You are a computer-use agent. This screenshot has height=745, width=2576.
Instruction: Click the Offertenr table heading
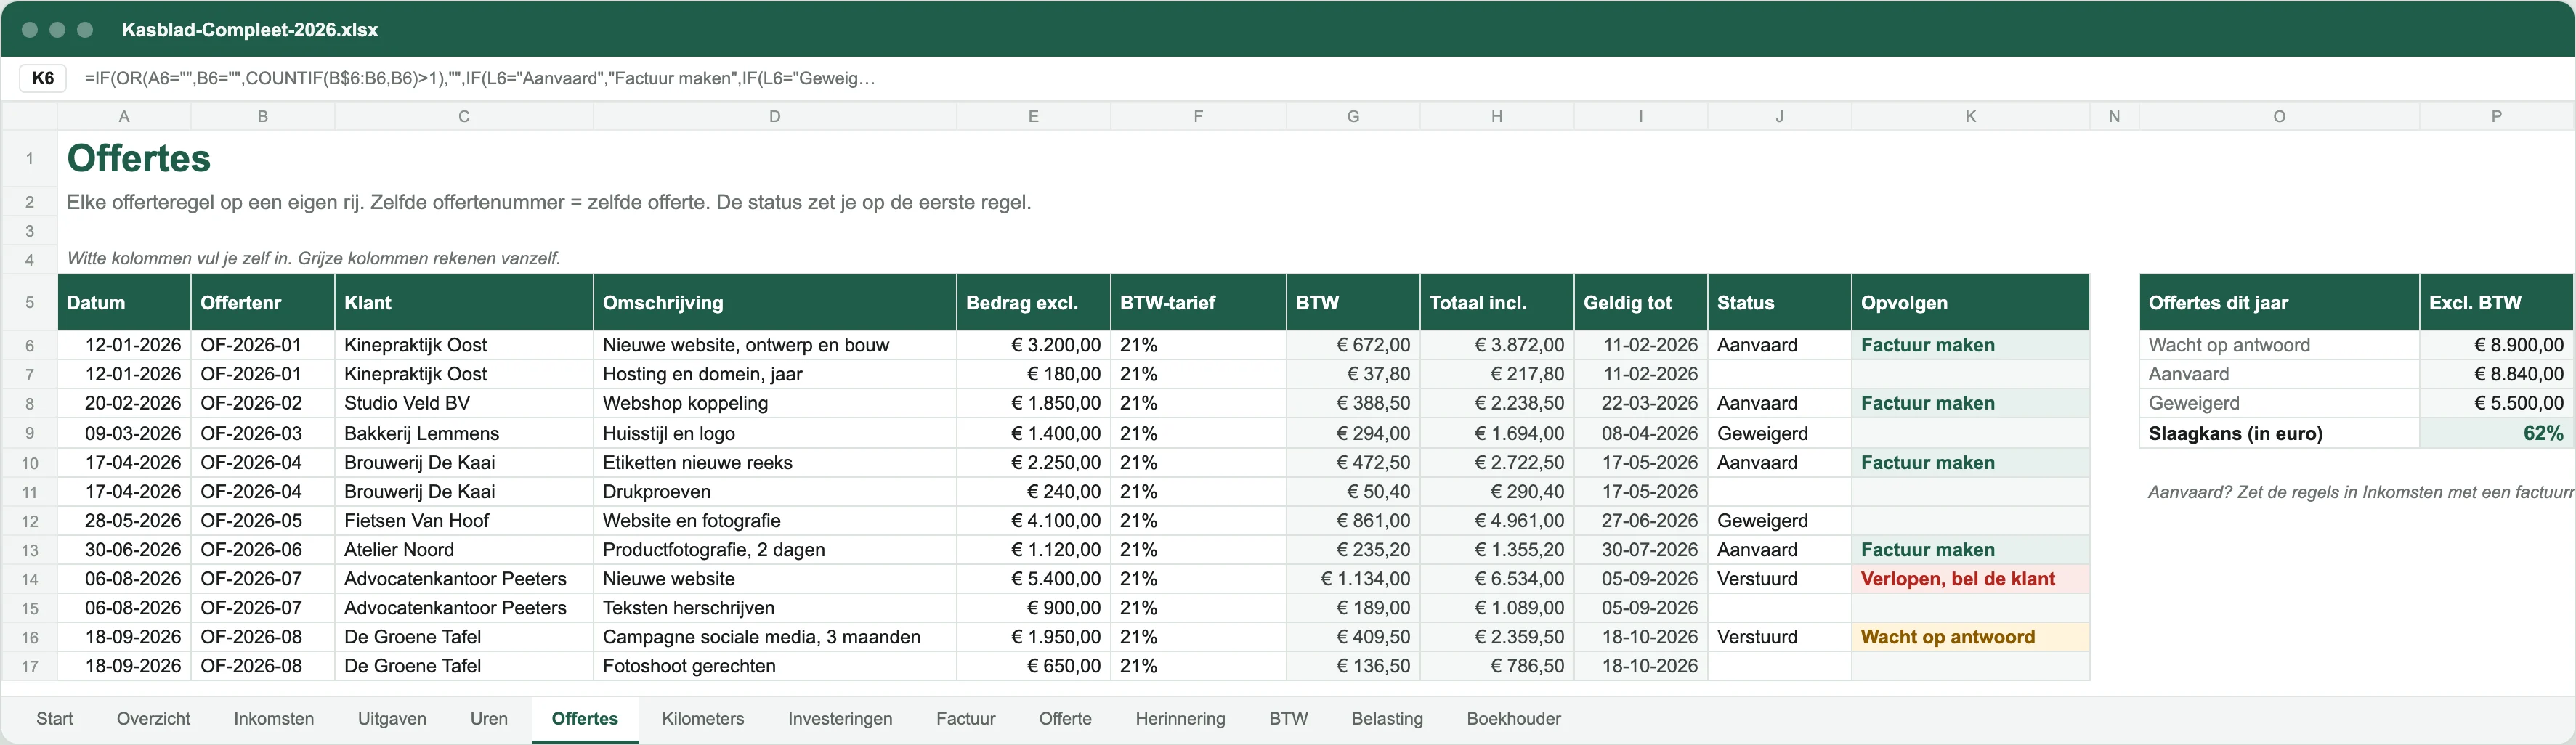point(263,303)
